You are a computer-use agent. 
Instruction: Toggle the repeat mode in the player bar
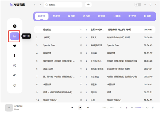[x=147, y=107]
